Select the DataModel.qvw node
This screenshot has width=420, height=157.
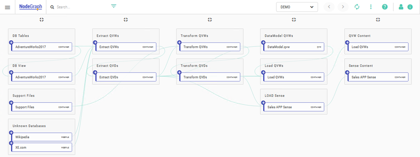[x=294, y=47]
